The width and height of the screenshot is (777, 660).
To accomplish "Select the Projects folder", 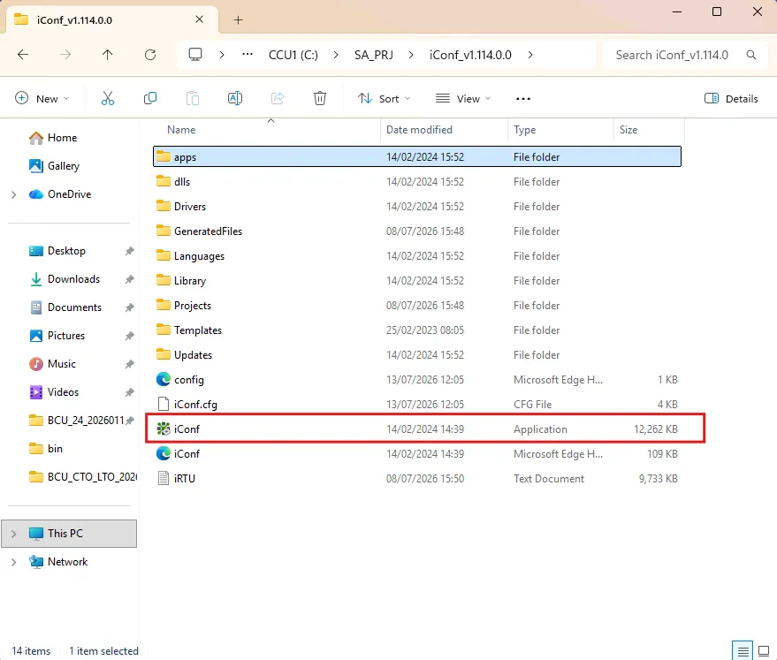I will pyautogui.click(x=417, y=305).
